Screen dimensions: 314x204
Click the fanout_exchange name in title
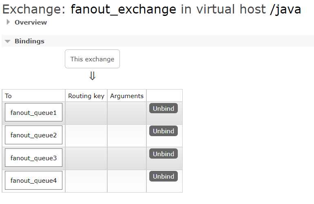tap(124, 9)
